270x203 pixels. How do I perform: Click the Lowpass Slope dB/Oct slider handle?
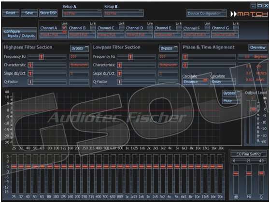coord(119,74)
